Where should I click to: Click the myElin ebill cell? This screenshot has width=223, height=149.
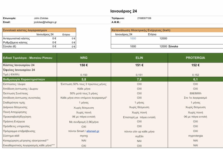139,136
